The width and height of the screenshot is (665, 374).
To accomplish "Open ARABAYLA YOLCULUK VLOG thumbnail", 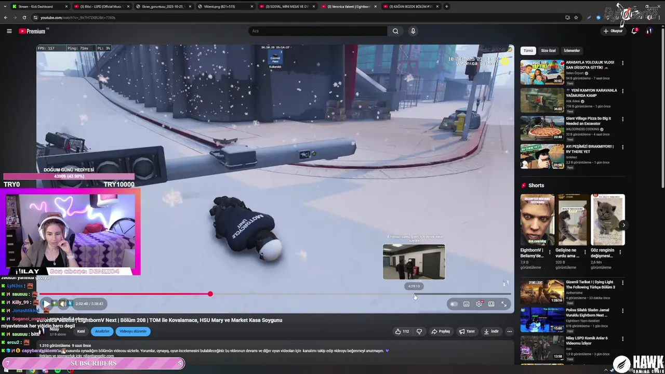I will tap(542, 72).
